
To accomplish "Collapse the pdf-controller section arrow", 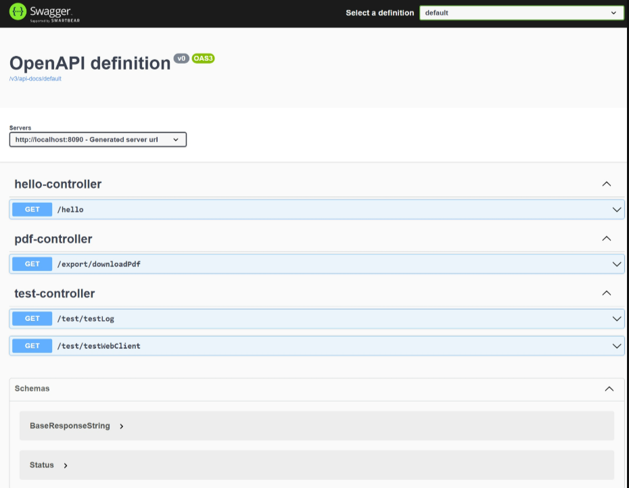I will (x=607, y=239).
